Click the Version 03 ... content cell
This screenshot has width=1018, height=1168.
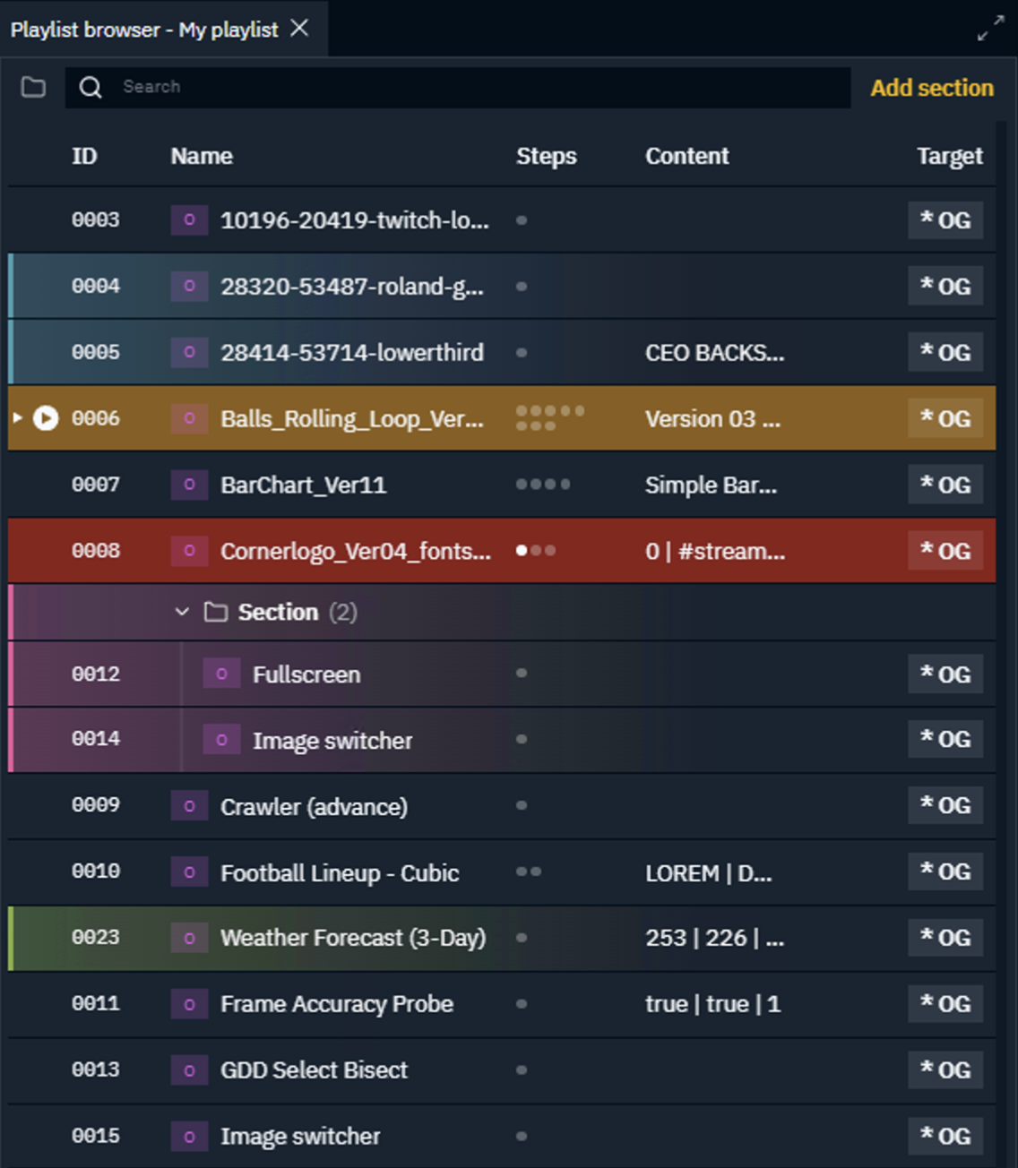click(713, 419)
